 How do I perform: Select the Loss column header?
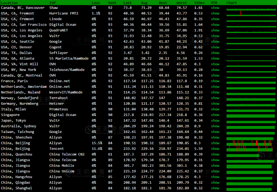coord(96,3)
